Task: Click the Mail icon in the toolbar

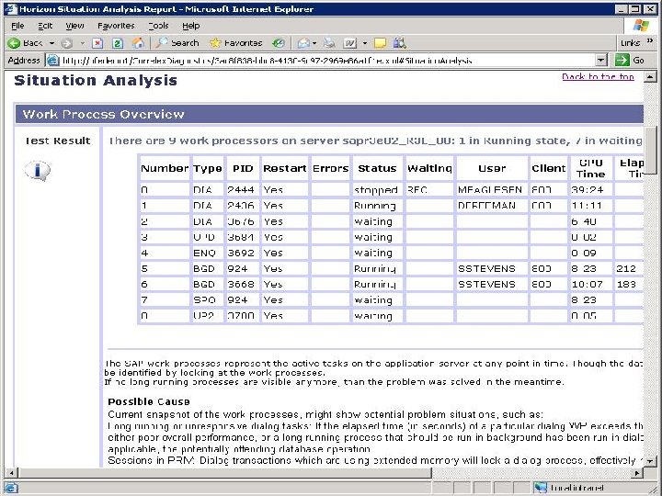Action: pos(302,43)
